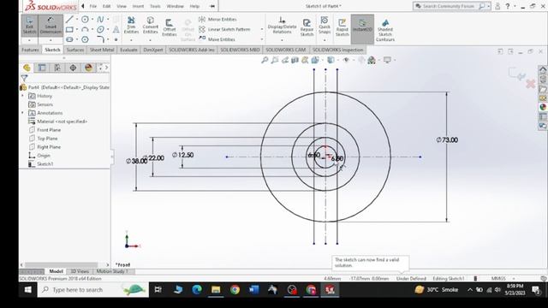This screenshot has width=548, height=308.
Task: Open the Convert Entities dropdown arrow
Action: pos(151,40)
